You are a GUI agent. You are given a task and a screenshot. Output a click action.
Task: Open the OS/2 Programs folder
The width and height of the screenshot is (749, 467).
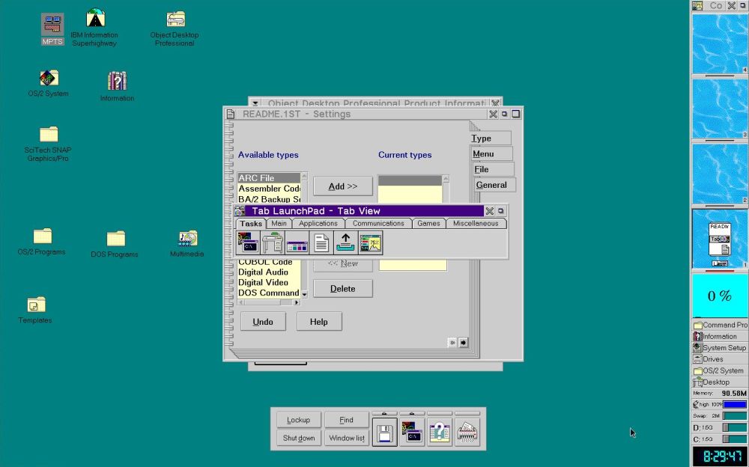click(x=41, y=242)
